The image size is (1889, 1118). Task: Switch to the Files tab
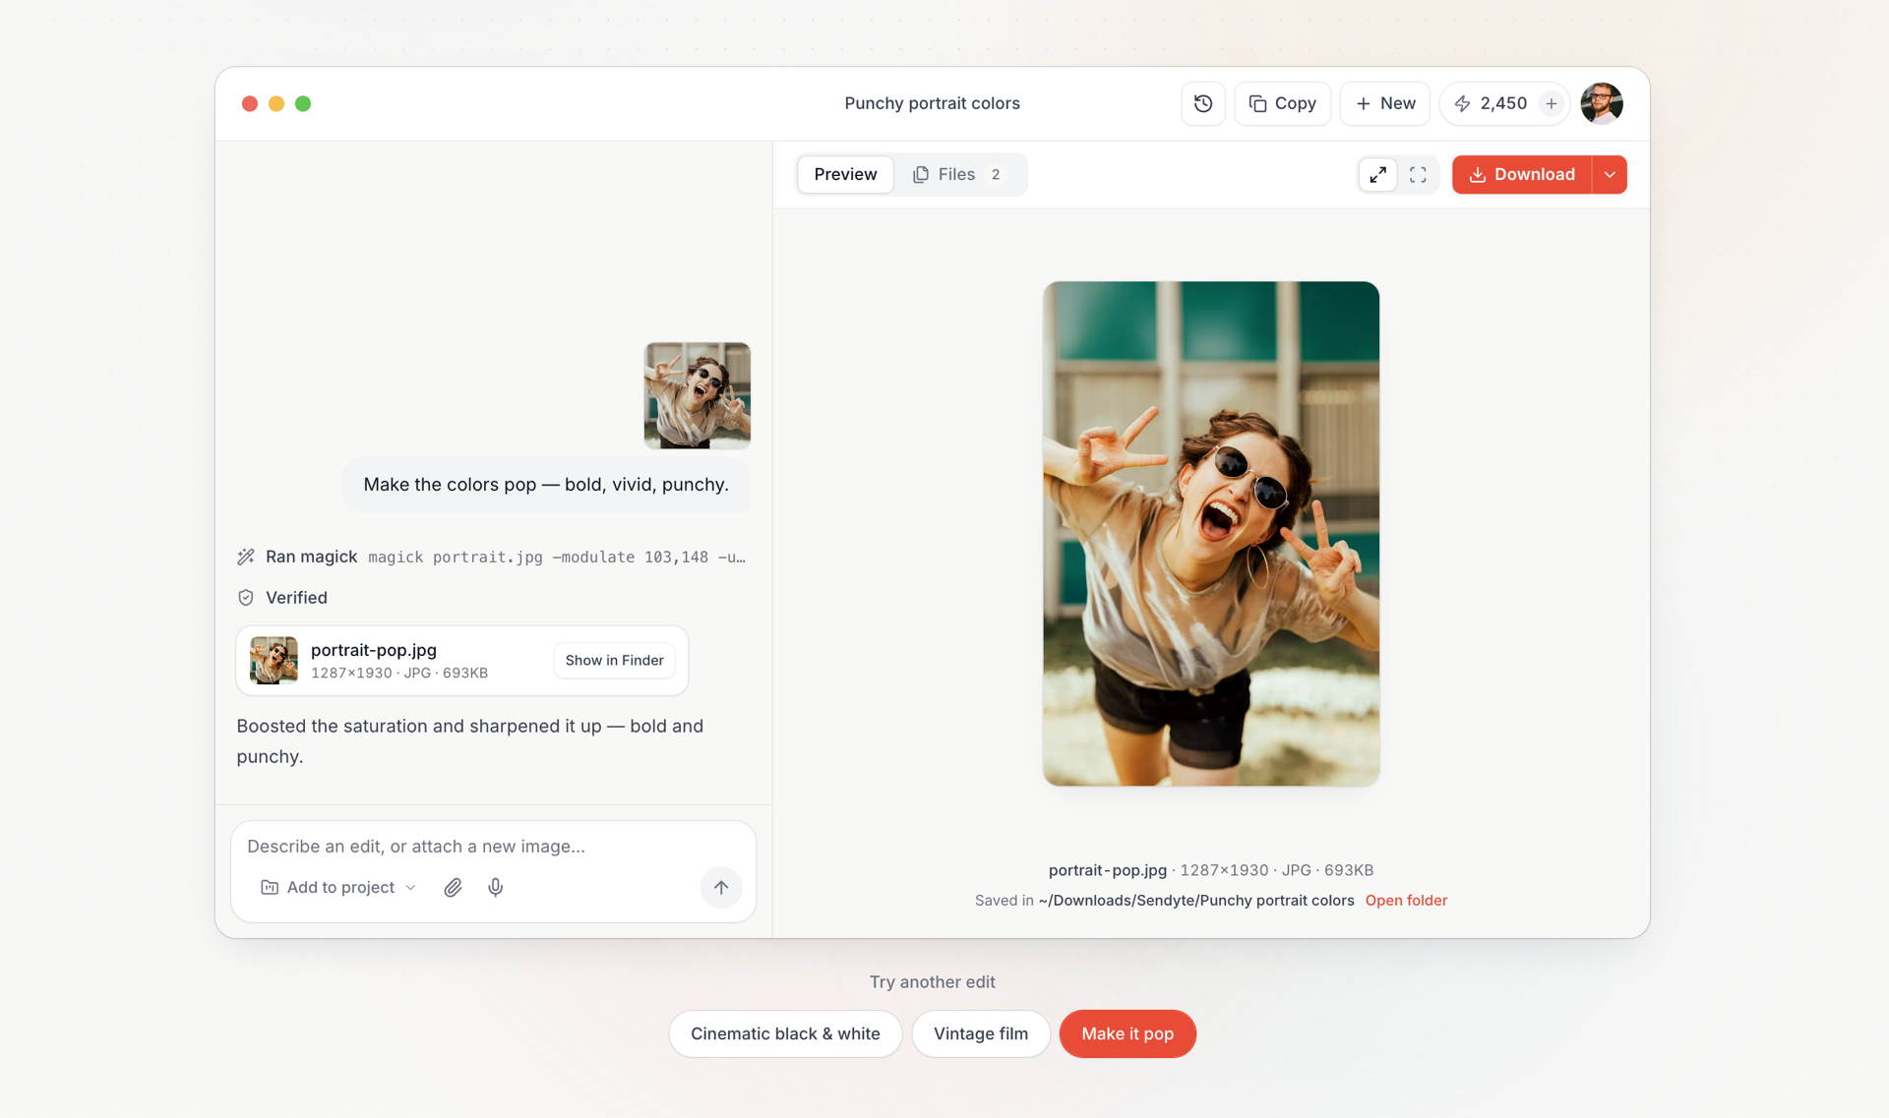(958, 174)
